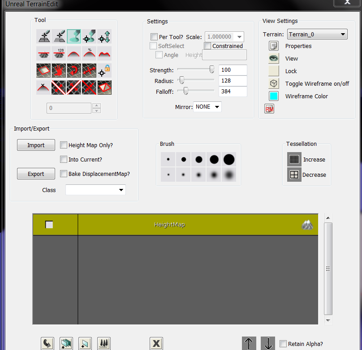Select the split tool with white backslash diagonal
362x350 pixels.
pyautogui.click(x=59, y=87)
